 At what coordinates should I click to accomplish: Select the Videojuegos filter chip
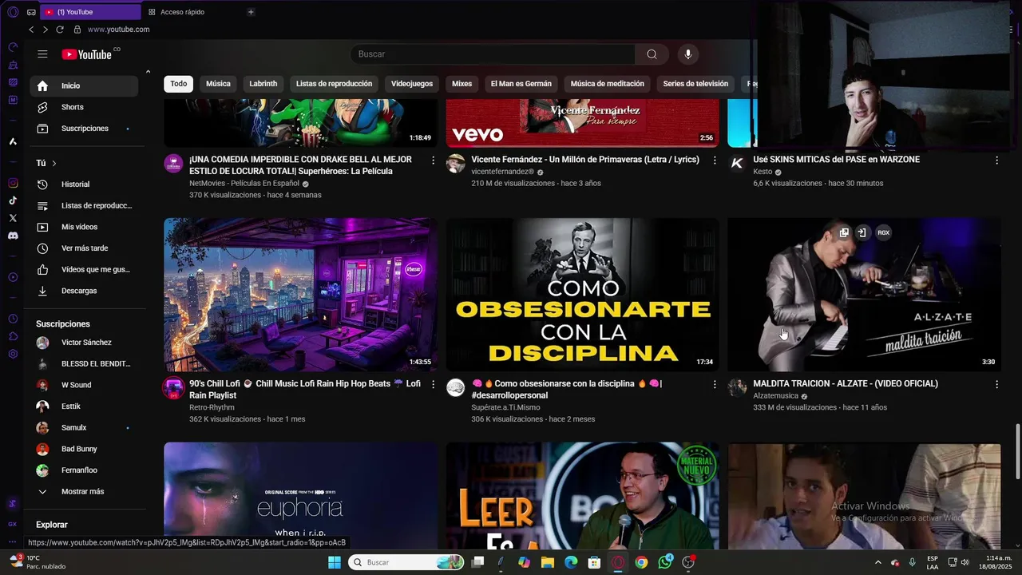(x=412, y=84)
